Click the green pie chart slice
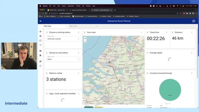The image size is (199, 112). tap(170, 90)
